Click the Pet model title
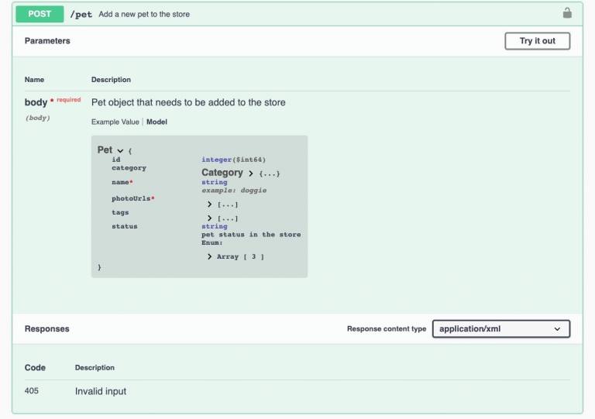 (x=105, y=149)
